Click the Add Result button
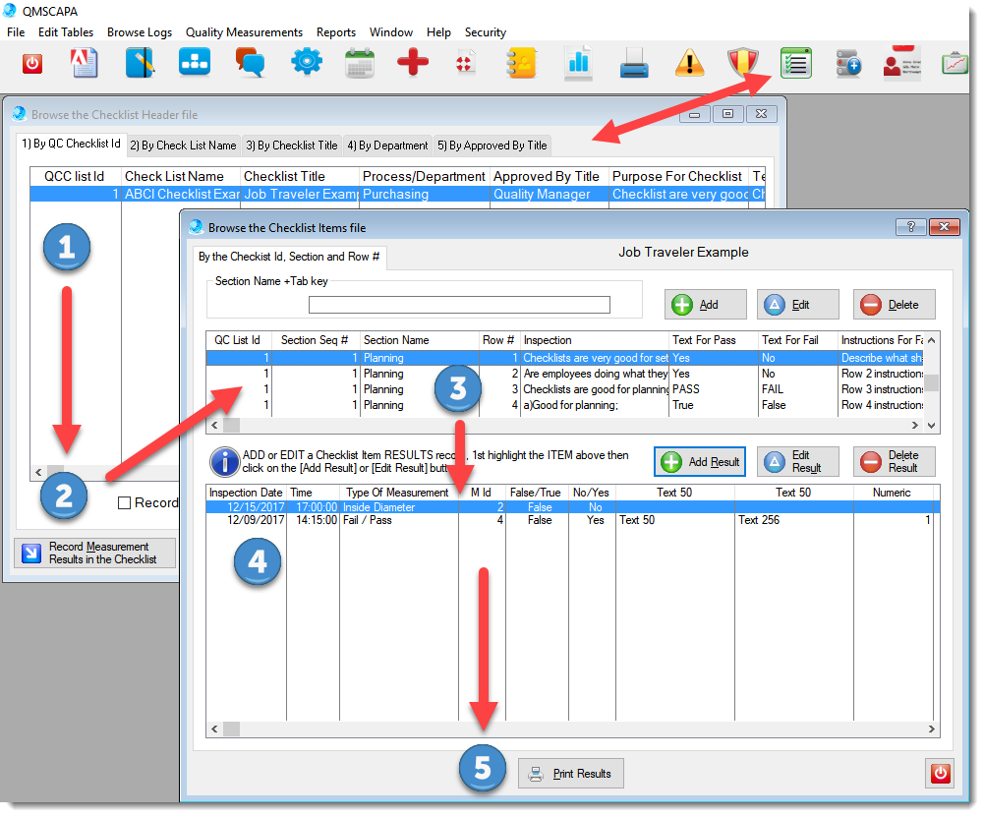Screen dimensions: 984x817 (x=699, y=462)
